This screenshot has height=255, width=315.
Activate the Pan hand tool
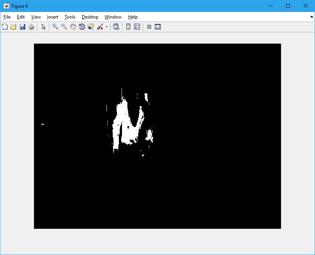[73, 27]
